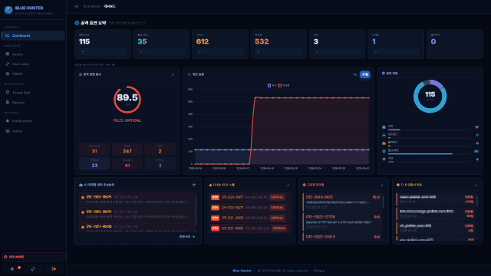The width and height of the screenshot is (491, 276).
Task: Select the KEV 2 tile
Action: coord(160,149)
